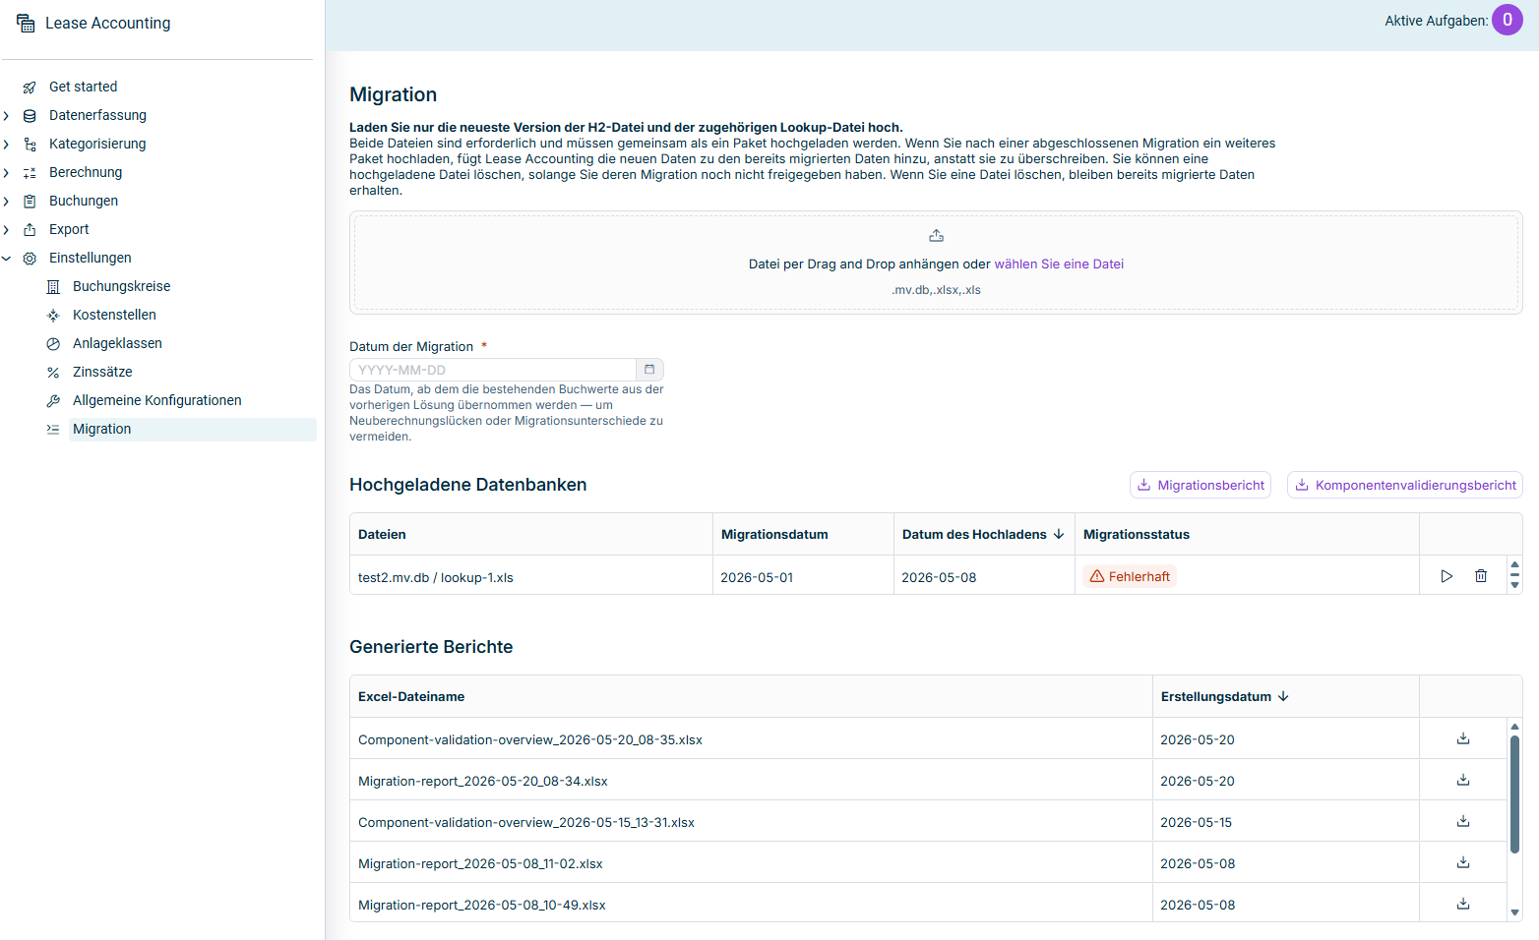Click the reports list scroll-up arrow
This screenshot has height=940, width=1539.
[x=1514, y=727]
